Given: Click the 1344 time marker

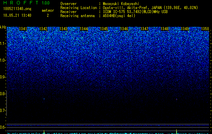Looking at the screenshot, I should 84,29.
